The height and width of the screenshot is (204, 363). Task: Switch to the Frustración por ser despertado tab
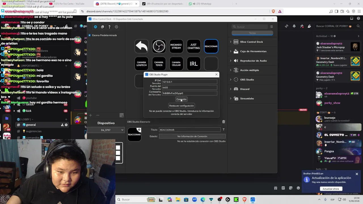(163, 4)
